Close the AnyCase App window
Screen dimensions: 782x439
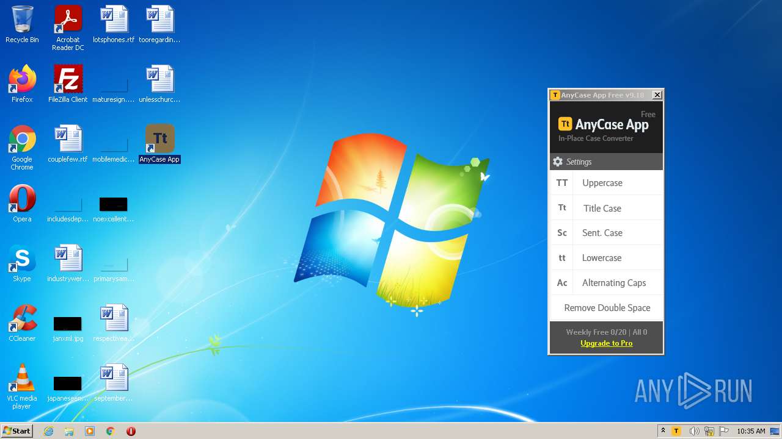click(657, 95)
